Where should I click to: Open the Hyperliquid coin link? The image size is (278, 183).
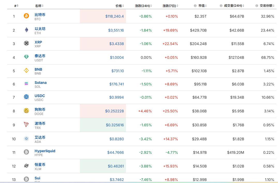(x=45, y=151)
